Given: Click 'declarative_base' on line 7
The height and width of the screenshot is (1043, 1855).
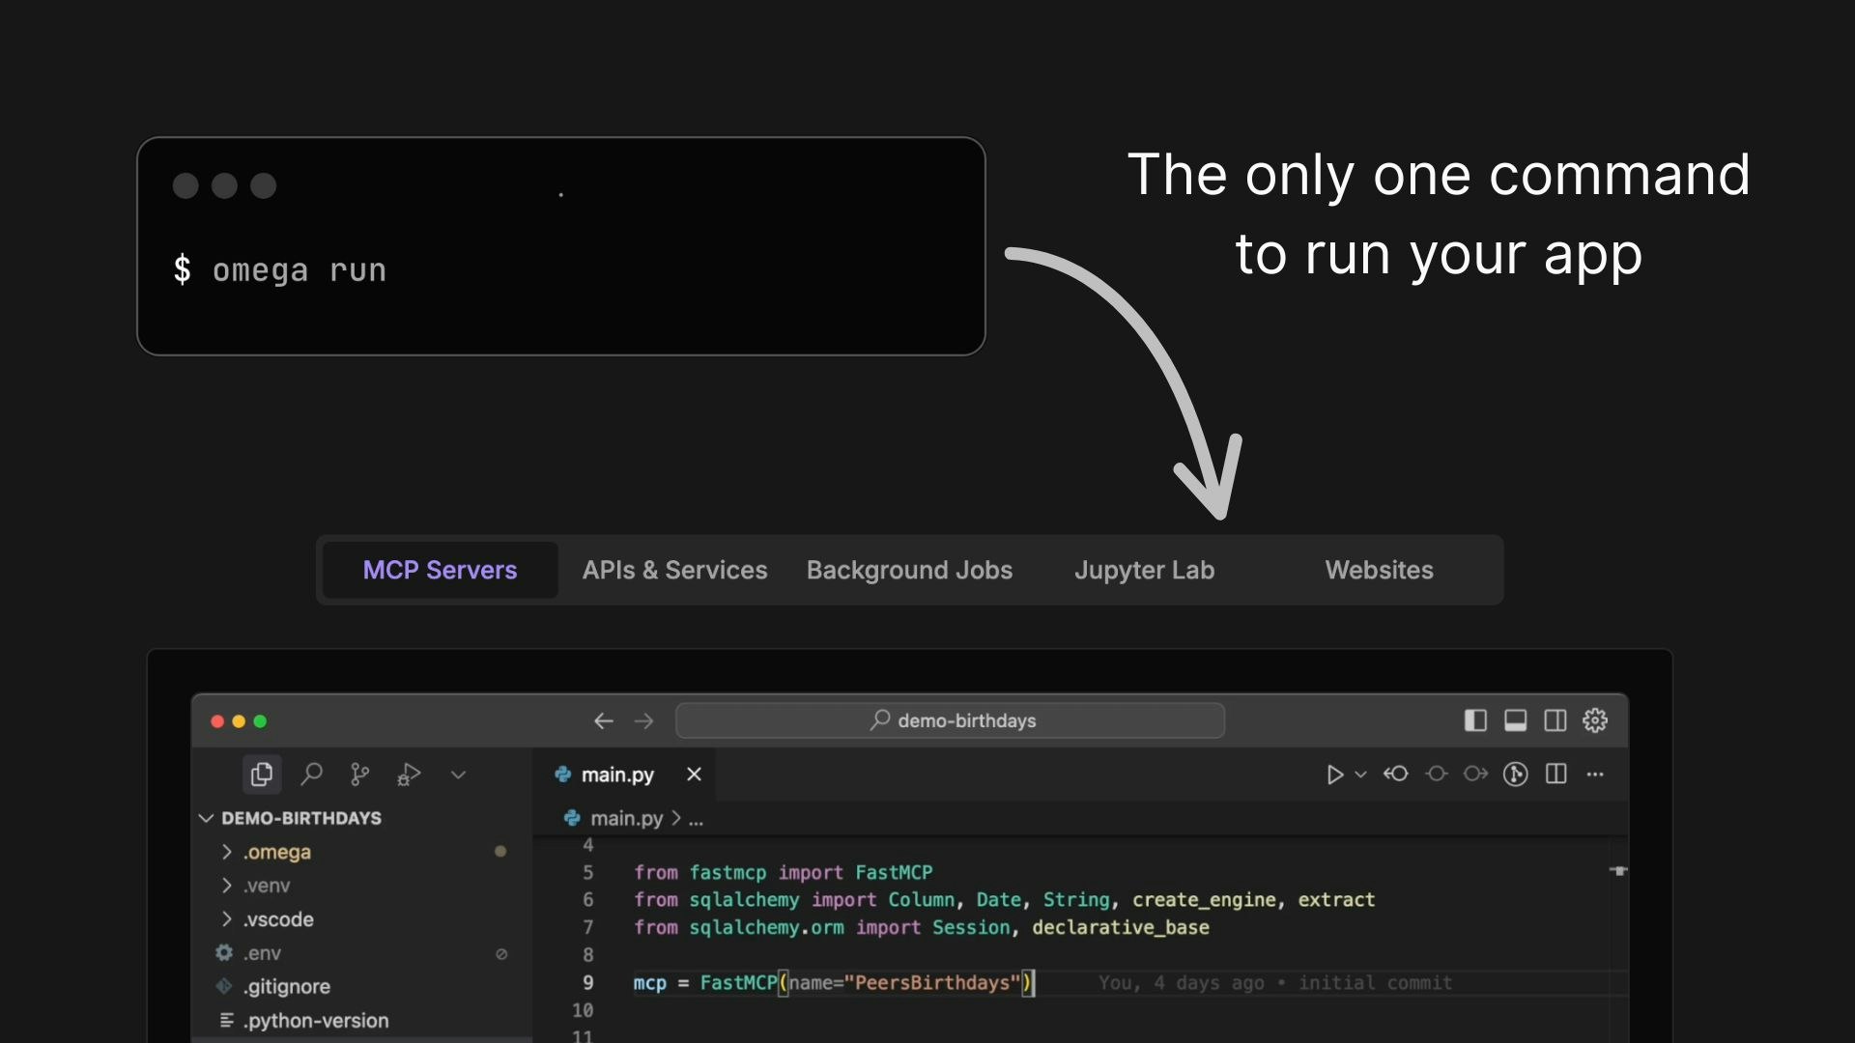Looking at the screenshot, I should (1121, 927).
